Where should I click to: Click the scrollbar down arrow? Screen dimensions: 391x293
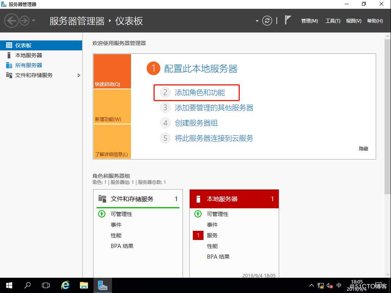point(388,275)
